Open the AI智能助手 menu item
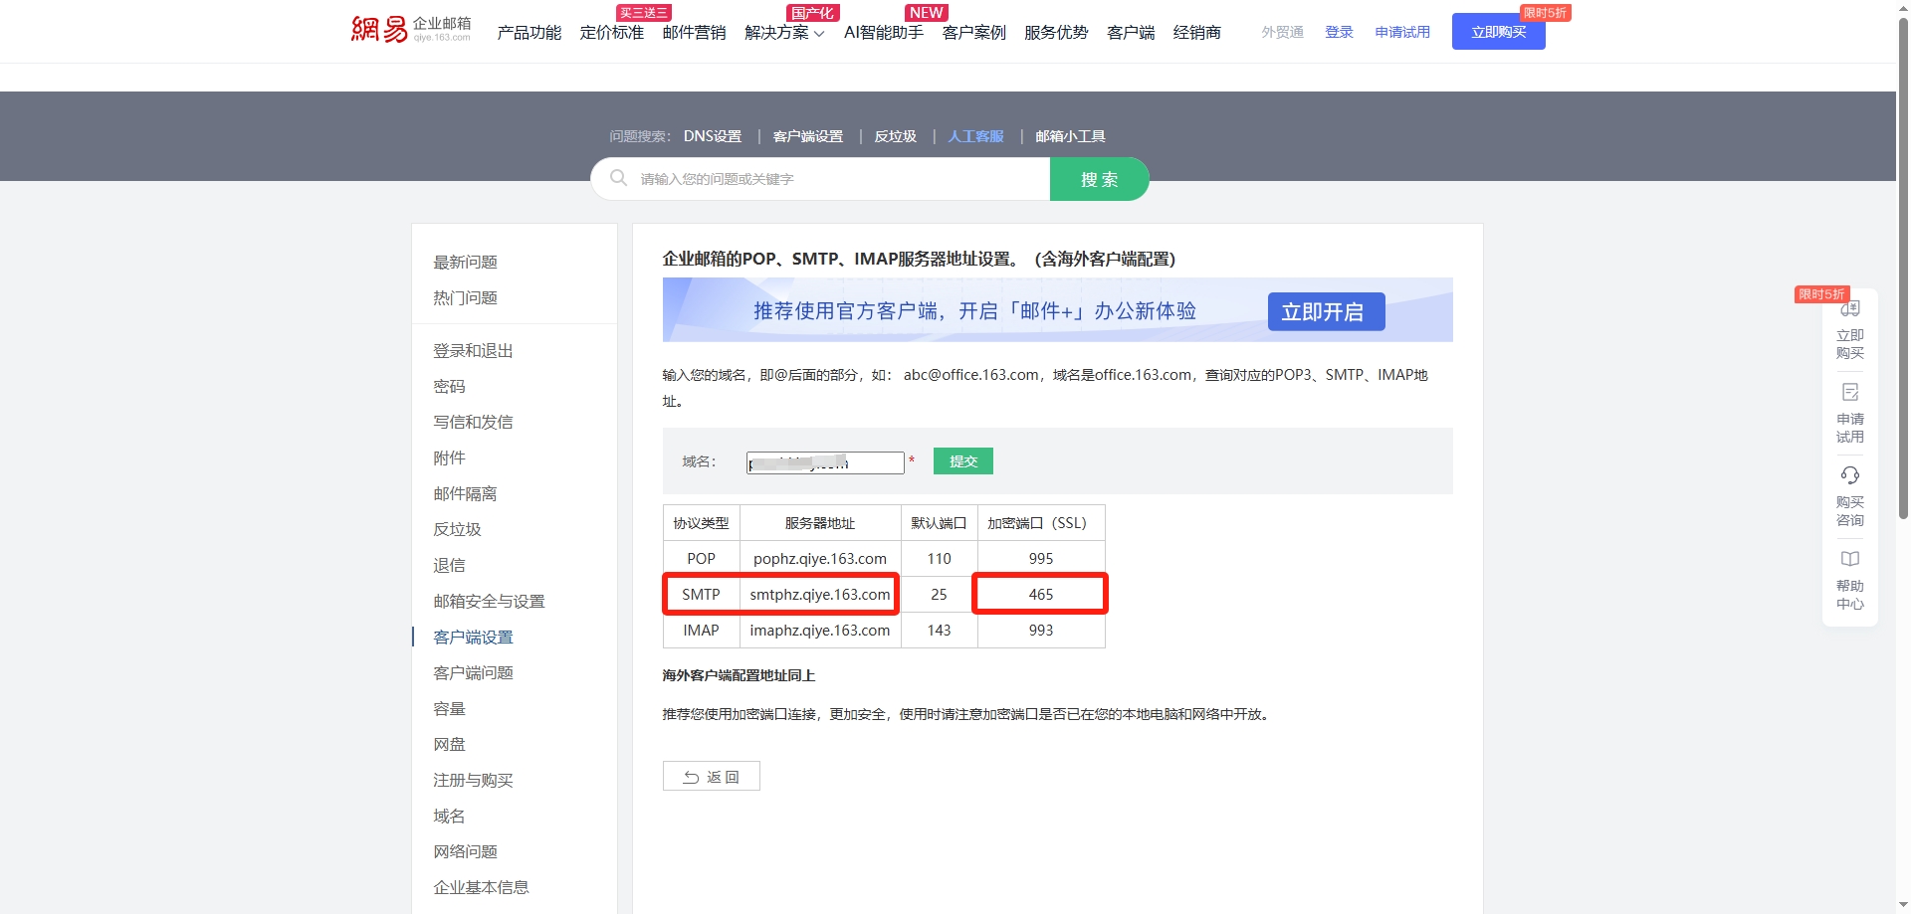 pos(884,33)
